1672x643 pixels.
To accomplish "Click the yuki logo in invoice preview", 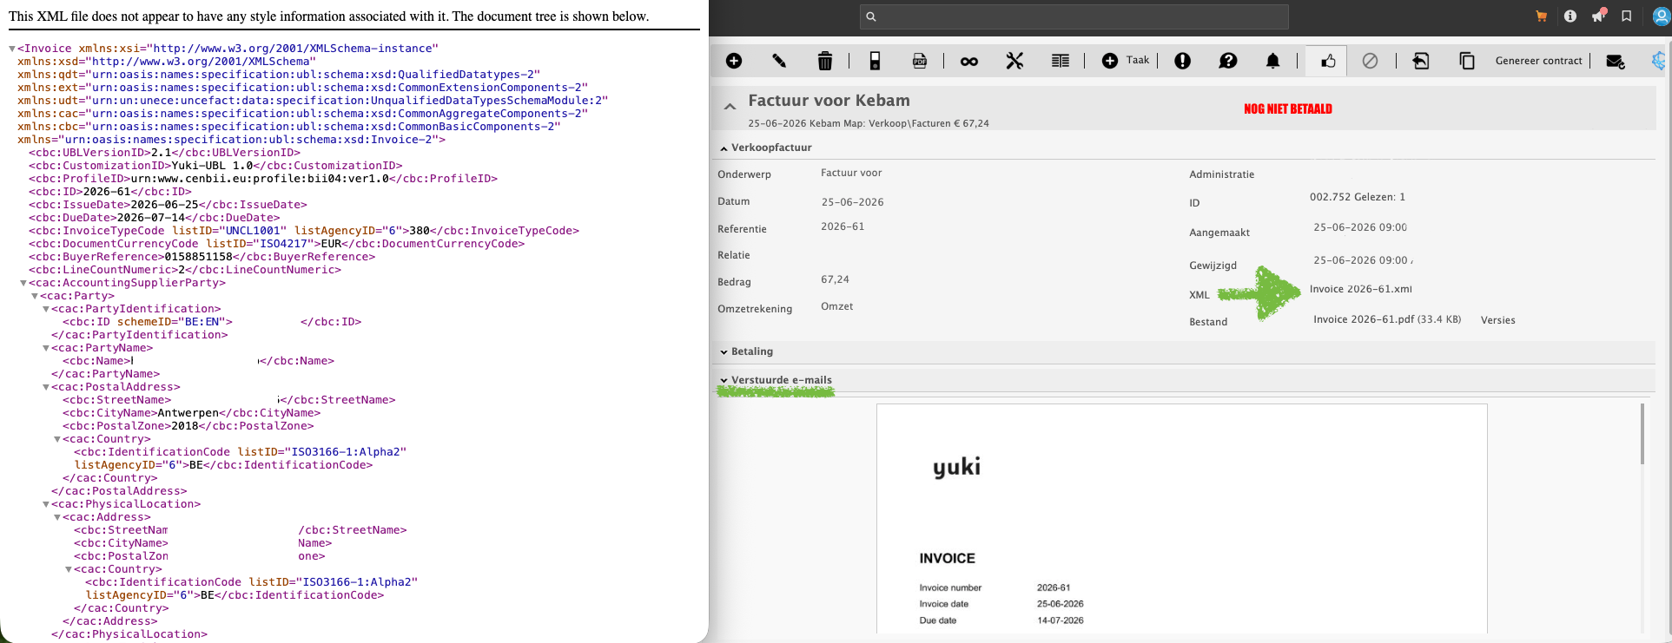I will tap(956, 468).
